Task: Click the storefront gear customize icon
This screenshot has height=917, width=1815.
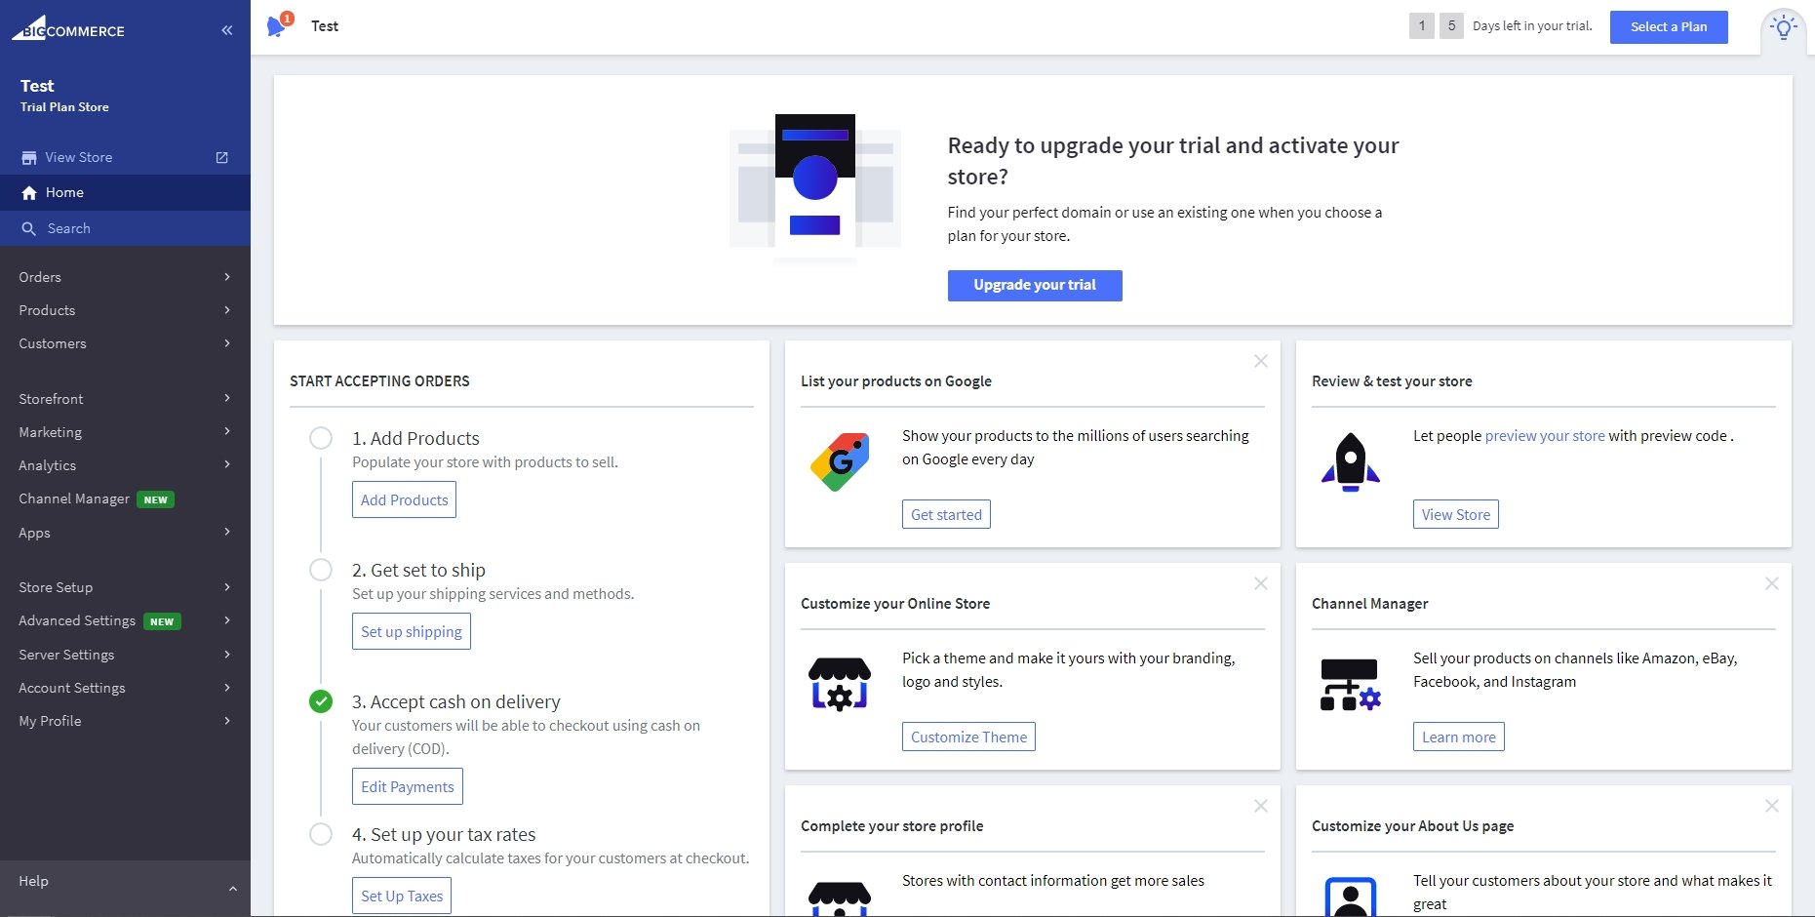Action: (840, 684)
